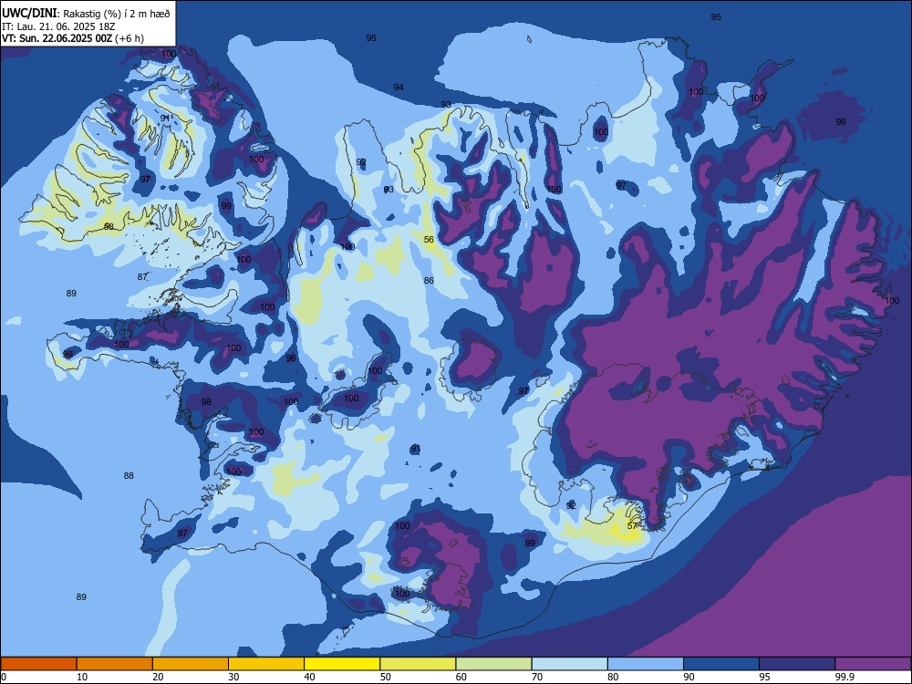Click the 30 legend scale label
The height and width of the screenshot is (684, 912).
click(233, 677)
